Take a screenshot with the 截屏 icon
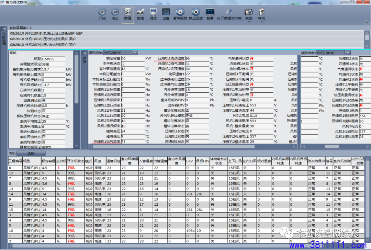This screenshot has width=371, height=250. pos(210,12)
